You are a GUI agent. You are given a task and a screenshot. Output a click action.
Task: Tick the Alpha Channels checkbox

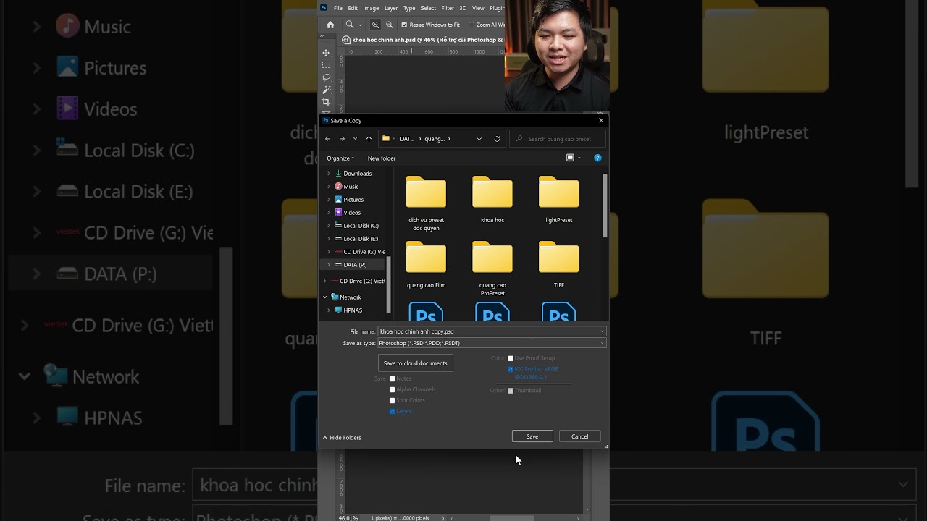click(x=393, y=389)
